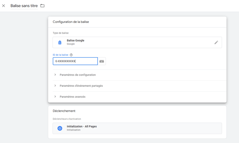Close the tag editor with the X

click(3, 6)
